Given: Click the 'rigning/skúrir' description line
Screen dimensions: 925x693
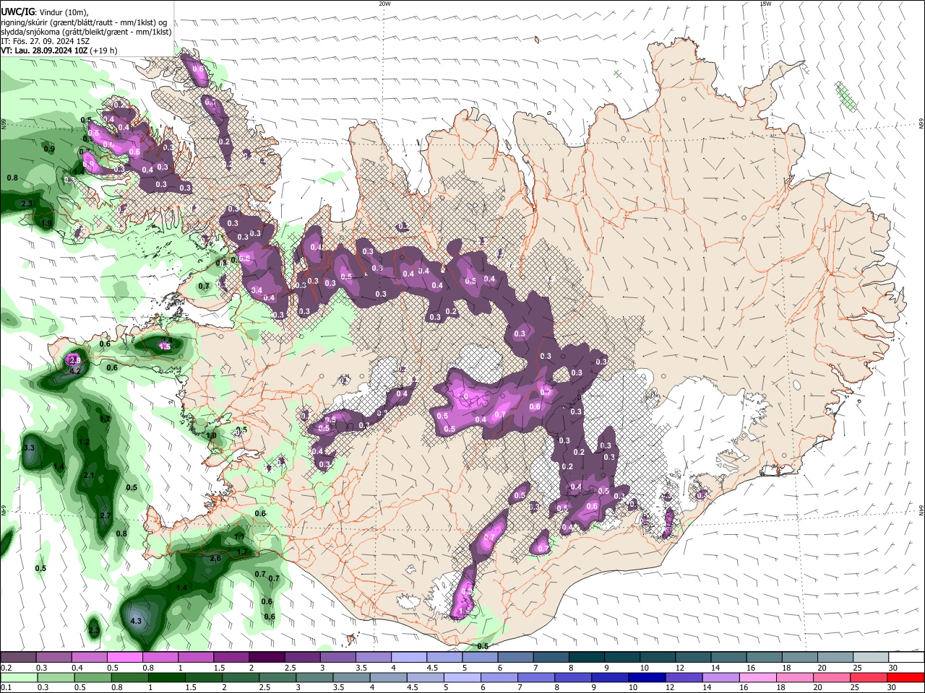Looking at the screenshot, I should (x=83, y=22).
